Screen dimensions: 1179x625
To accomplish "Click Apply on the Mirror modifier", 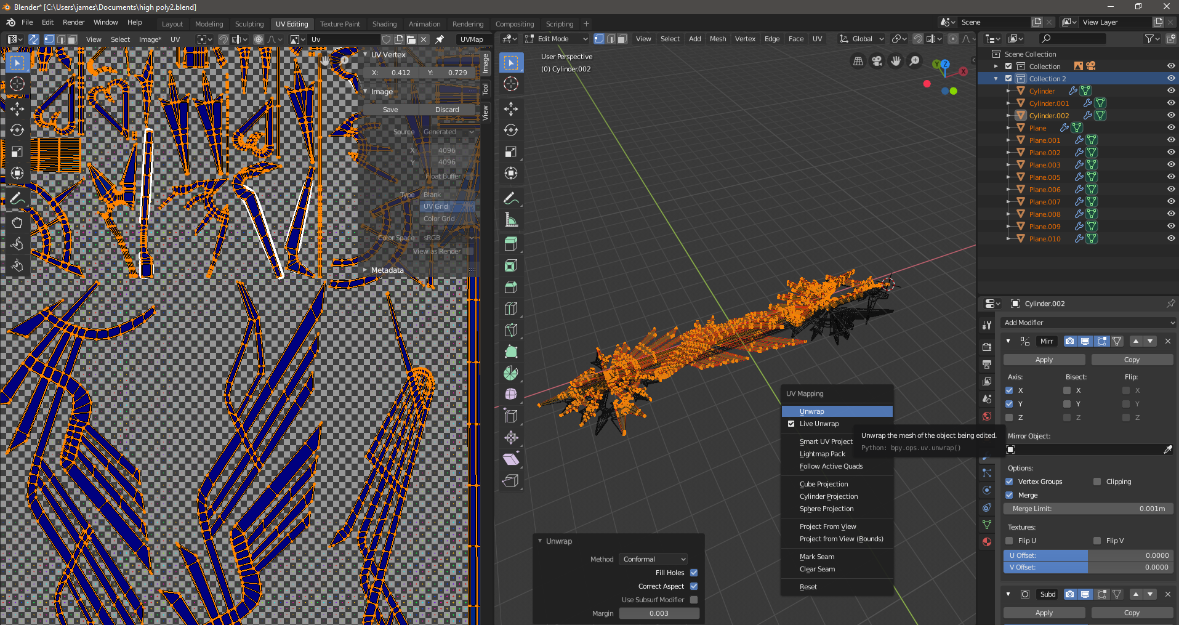I will [1044, 360].
